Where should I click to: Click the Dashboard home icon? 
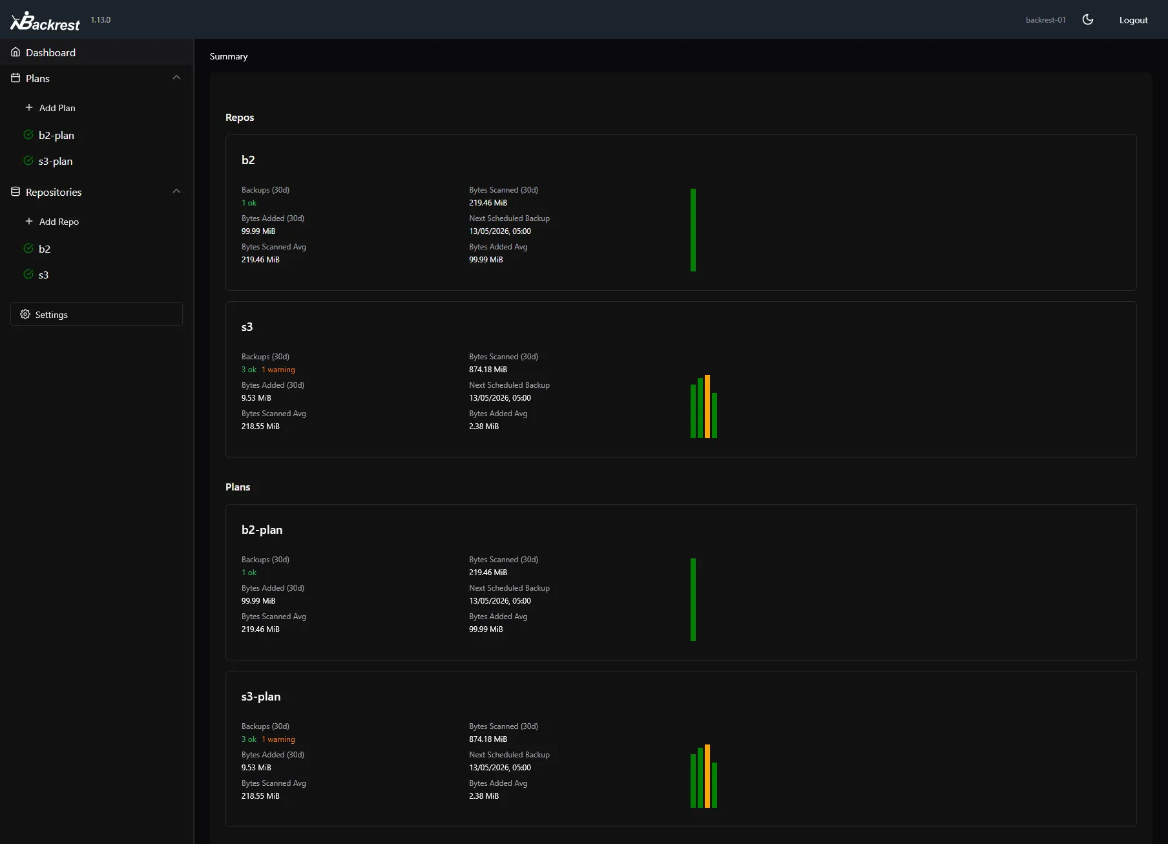pyautogui.click(x=16, y=52)
